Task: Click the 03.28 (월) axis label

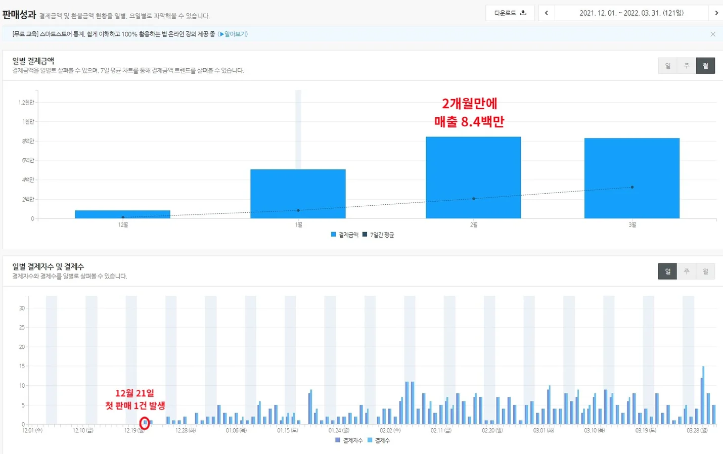Action: (697, 430)
